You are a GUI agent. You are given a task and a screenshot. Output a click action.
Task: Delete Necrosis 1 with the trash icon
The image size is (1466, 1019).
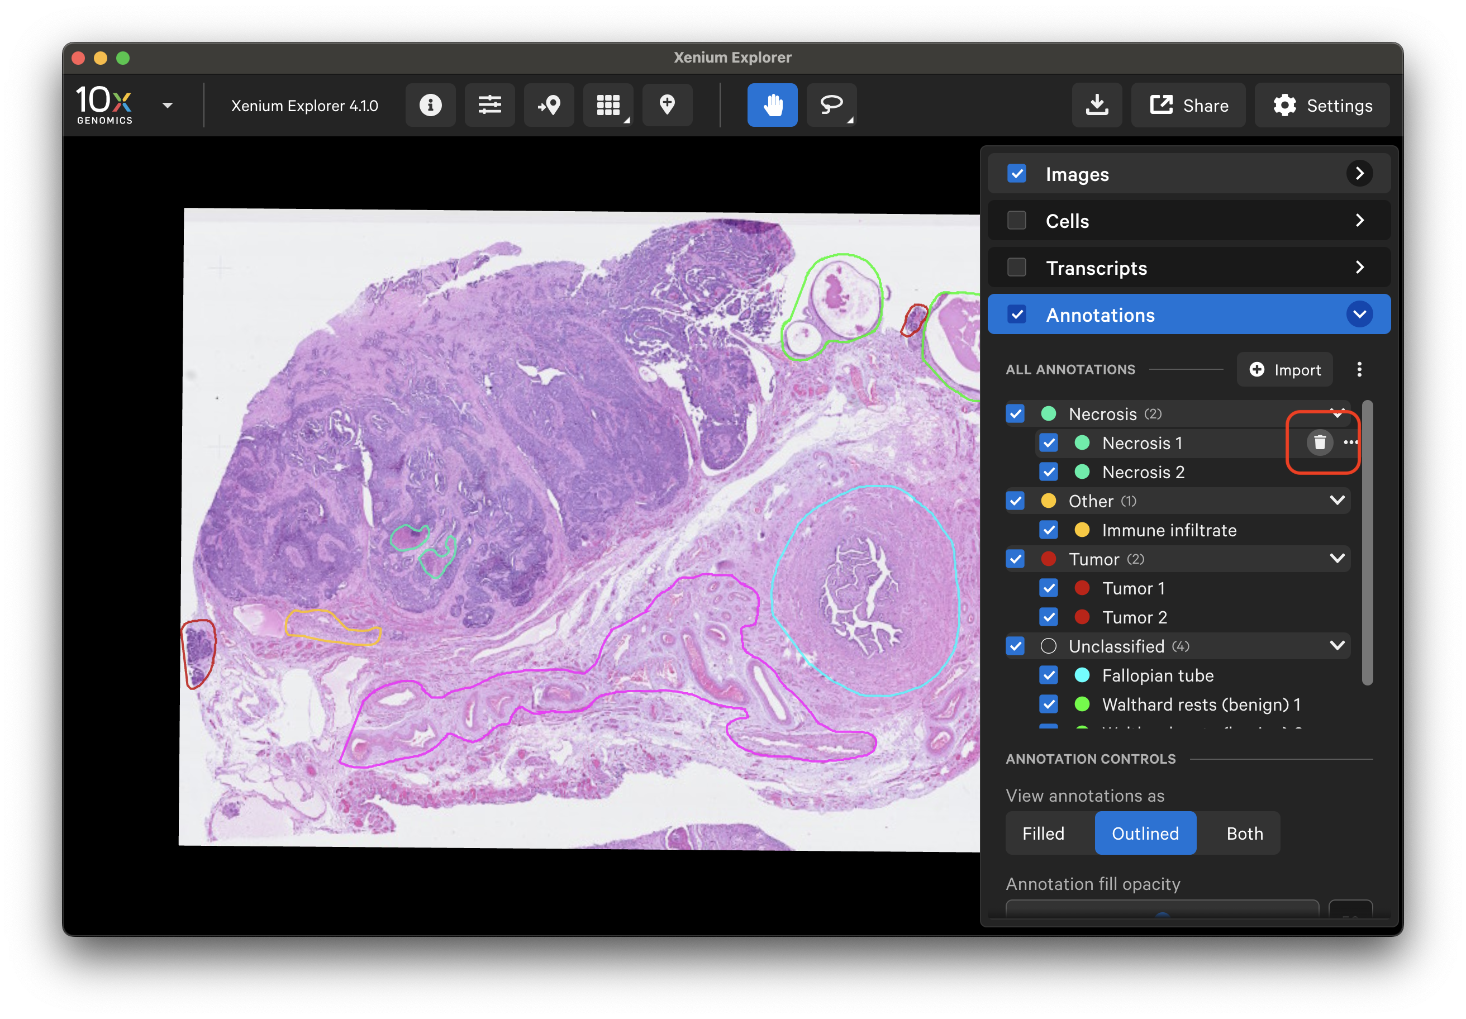point(1319,442)
